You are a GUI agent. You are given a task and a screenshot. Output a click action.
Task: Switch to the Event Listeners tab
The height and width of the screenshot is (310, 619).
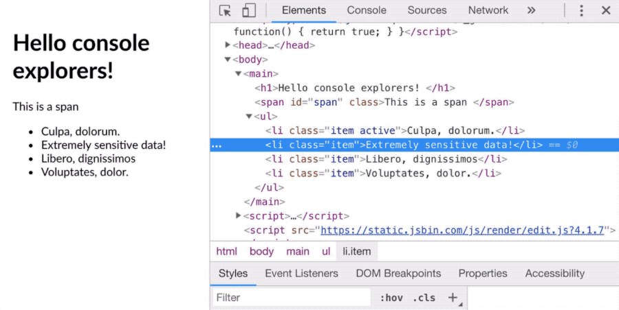click(301, 273)
